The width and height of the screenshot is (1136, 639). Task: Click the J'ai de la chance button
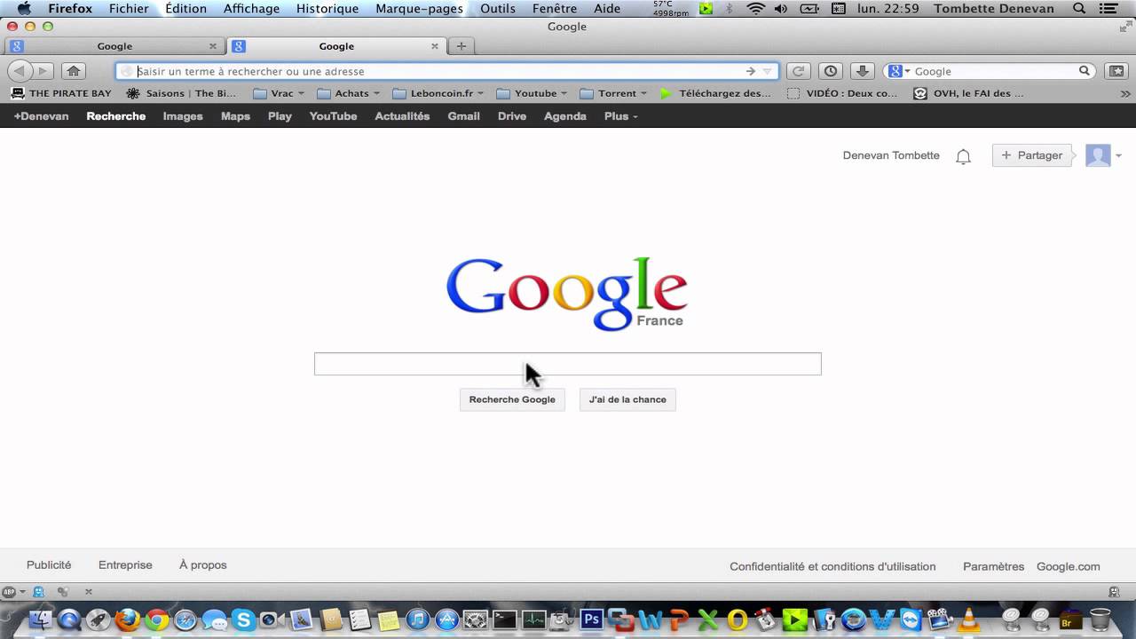[627, 399]
